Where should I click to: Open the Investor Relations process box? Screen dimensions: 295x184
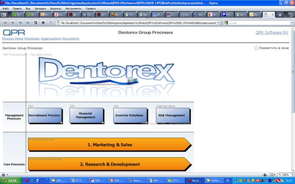pos(130,115)
